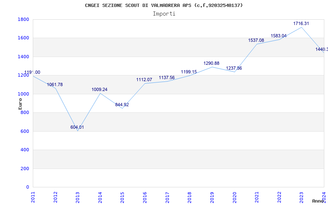Click the 844.92 data label
Image resolution: width=328 pixels, height=205 pixels.
[x=122, y=105]
